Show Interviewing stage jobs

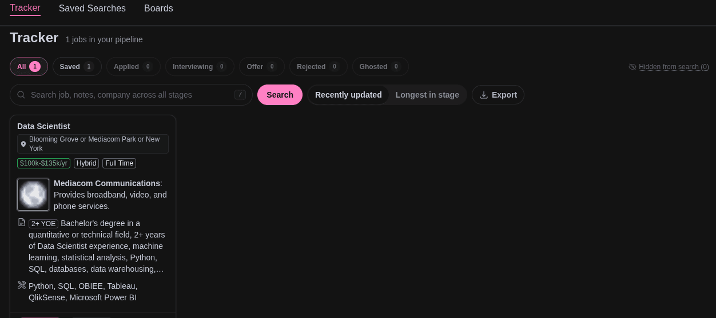[200, 66]
